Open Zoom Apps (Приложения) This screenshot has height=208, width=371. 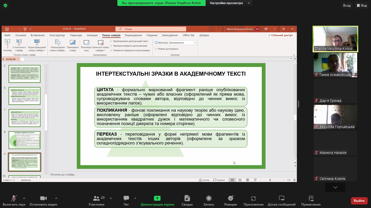tap(253, 201)
